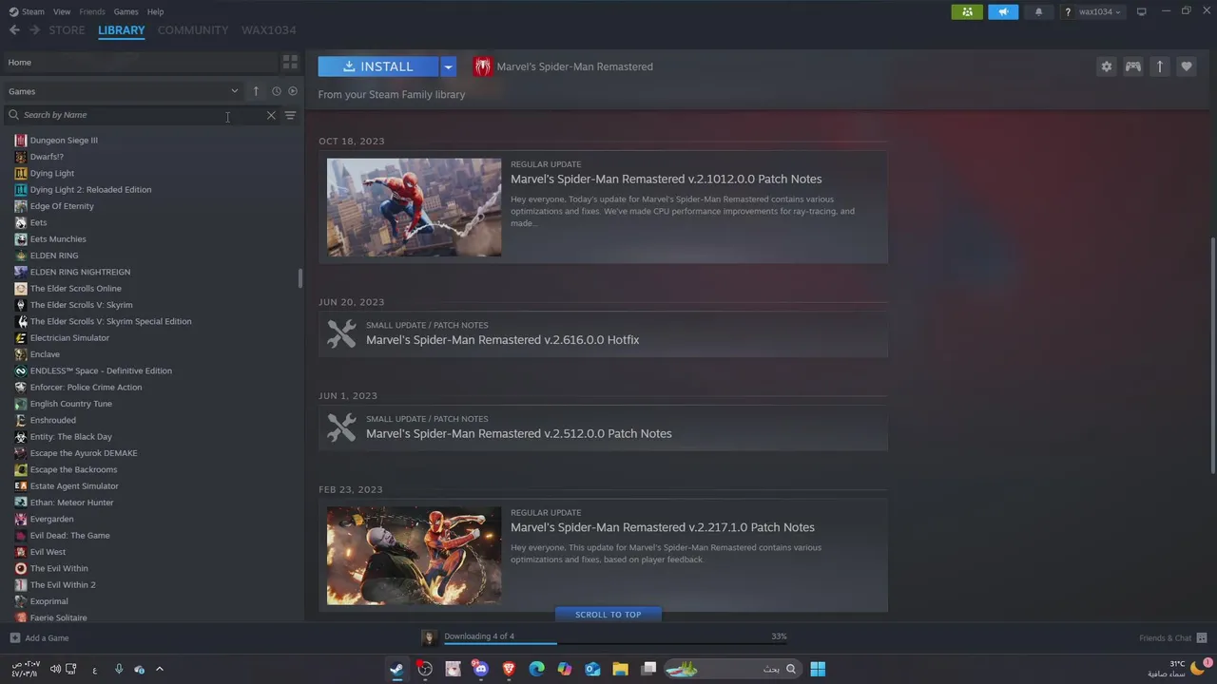The height and width of the screenshot is (684, 1217).
Task: Open the Feb 23 update thumbnail
Action: click(x=414, y=556)
